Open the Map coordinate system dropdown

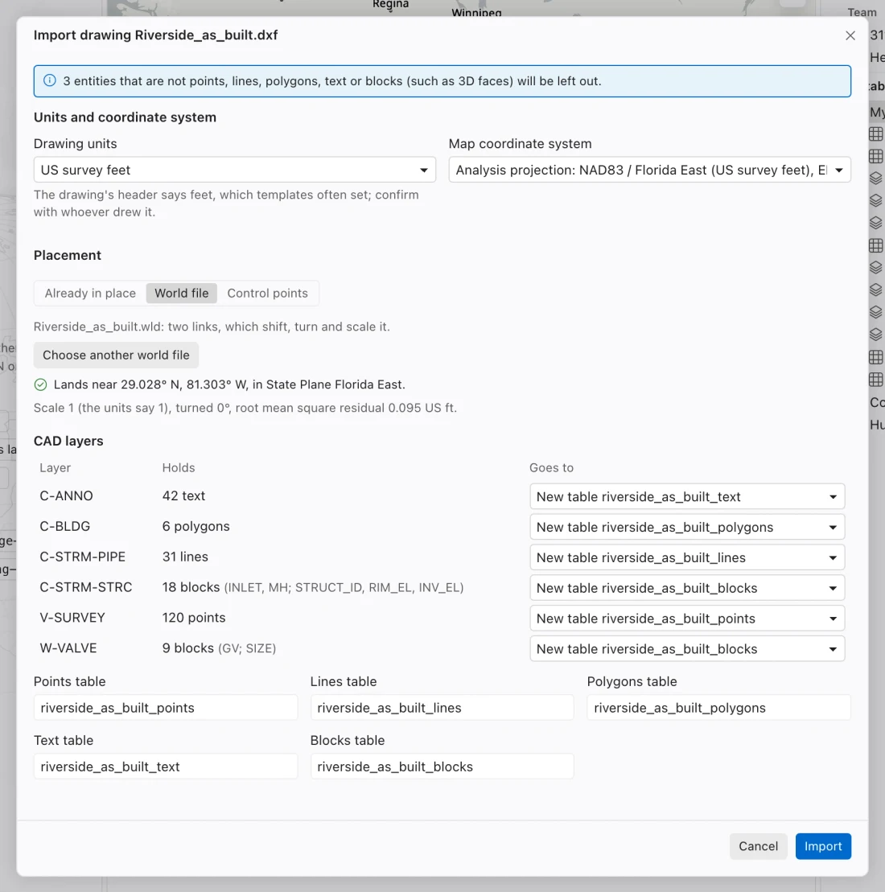649,170
